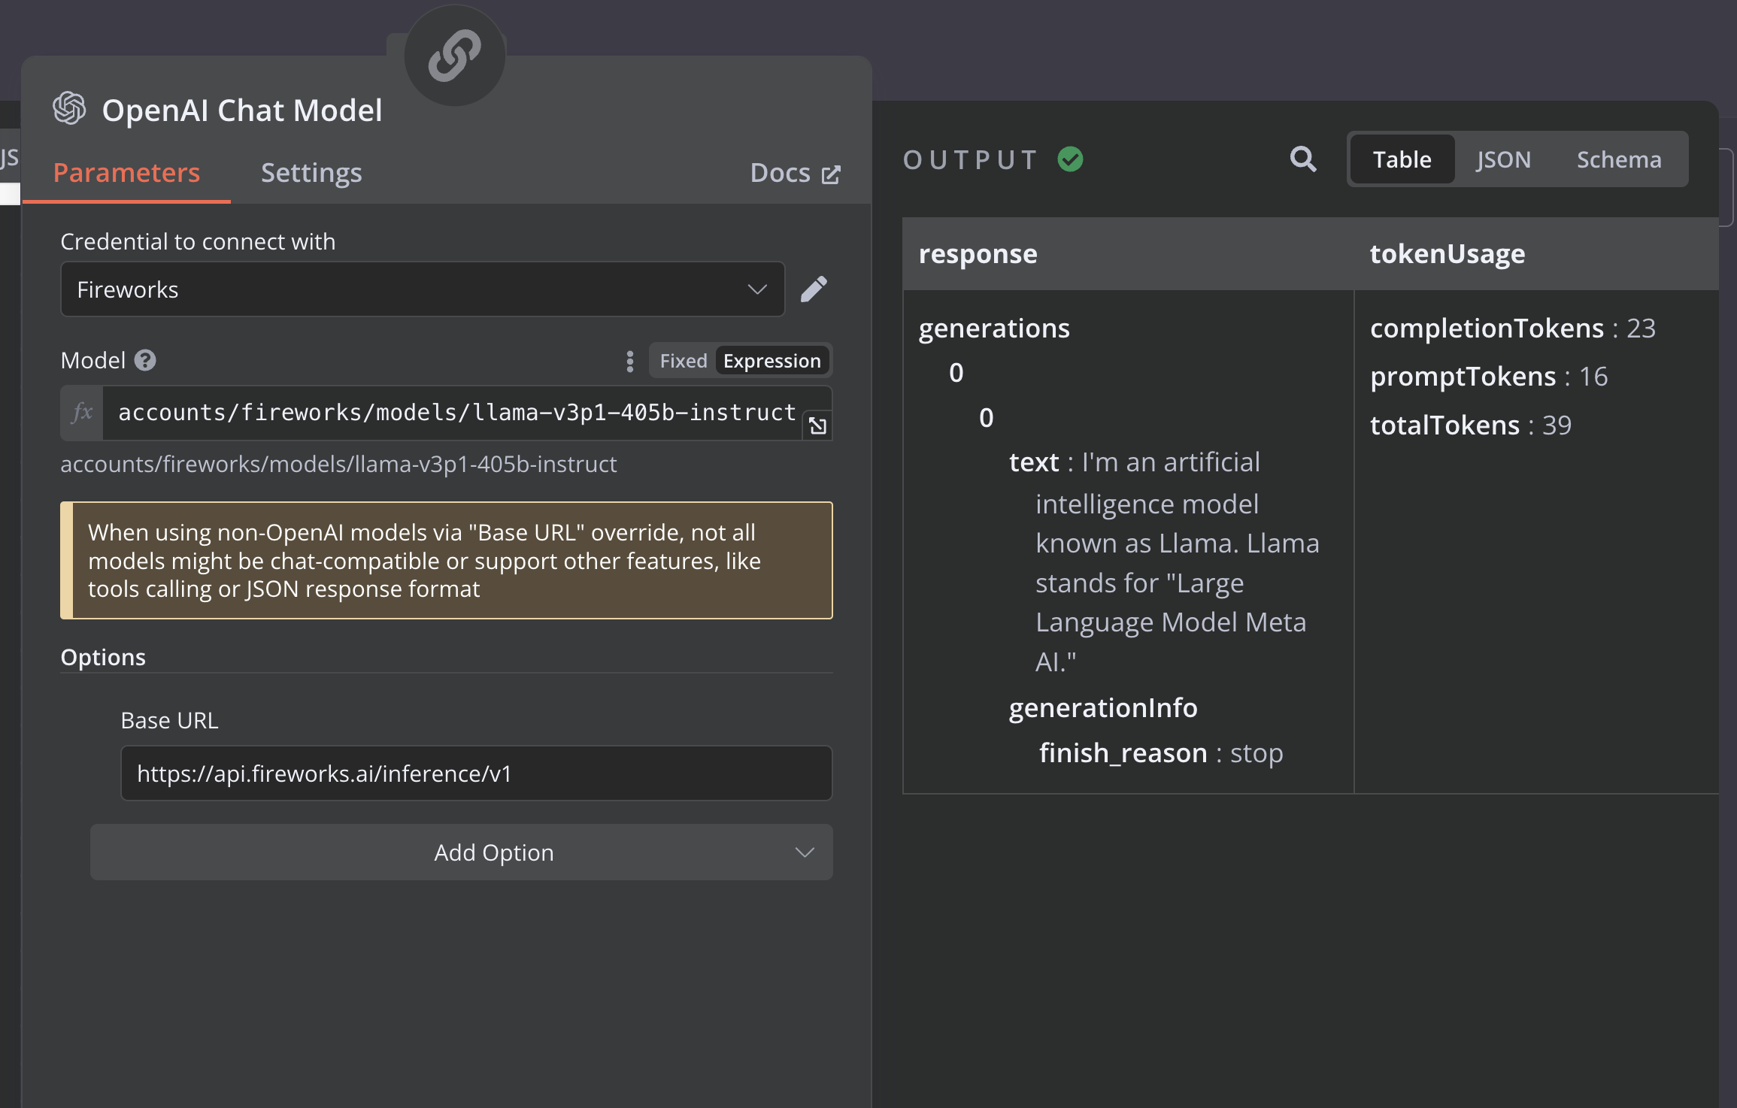Click the finish_reason stop entry
Viewport: 1737px width, 1108px height.
point(1161,753)
